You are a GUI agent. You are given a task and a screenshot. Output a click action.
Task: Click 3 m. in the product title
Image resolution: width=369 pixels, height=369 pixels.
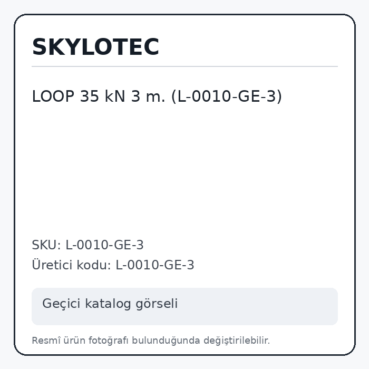tap(148, 96)
